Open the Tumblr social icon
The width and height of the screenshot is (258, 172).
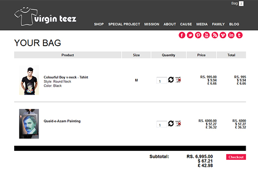coord(240,35)
